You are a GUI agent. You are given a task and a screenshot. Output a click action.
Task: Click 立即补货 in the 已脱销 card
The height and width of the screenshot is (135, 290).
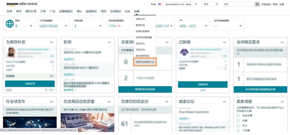click(x=203, y=85)
